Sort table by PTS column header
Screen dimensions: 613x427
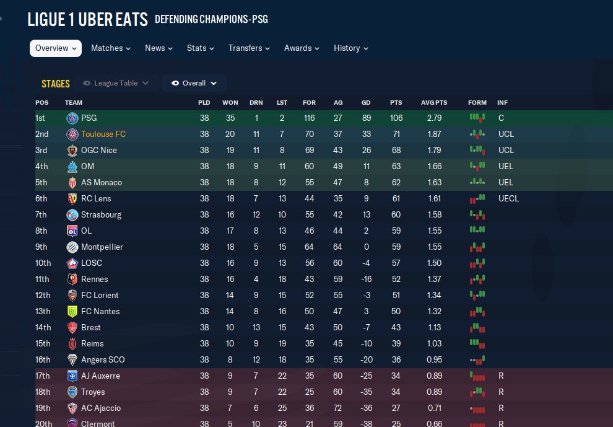(x=396, y=102)
